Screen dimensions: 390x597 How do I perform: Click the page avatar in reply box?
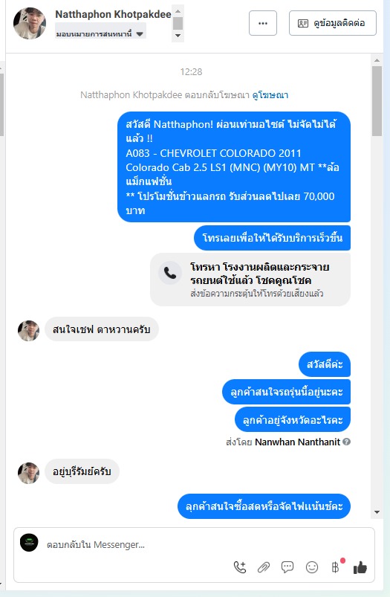29,543
